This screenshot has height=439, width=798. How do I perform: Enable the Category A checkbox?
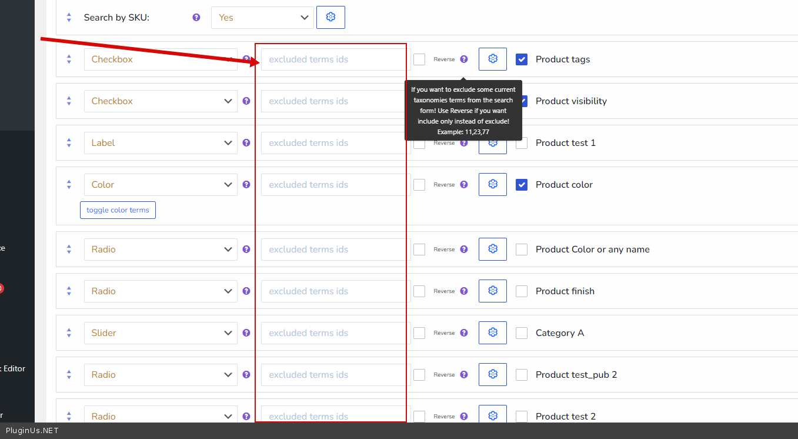pos(522,333)
